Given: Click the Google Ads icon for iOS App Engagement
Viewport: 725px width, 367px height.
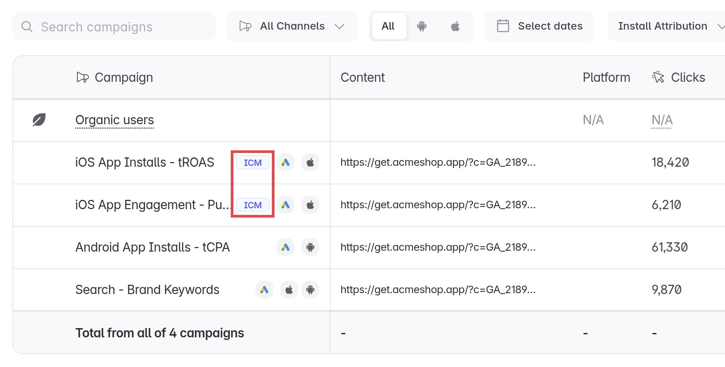Looking at the screenshot, I should pos(286,205).
